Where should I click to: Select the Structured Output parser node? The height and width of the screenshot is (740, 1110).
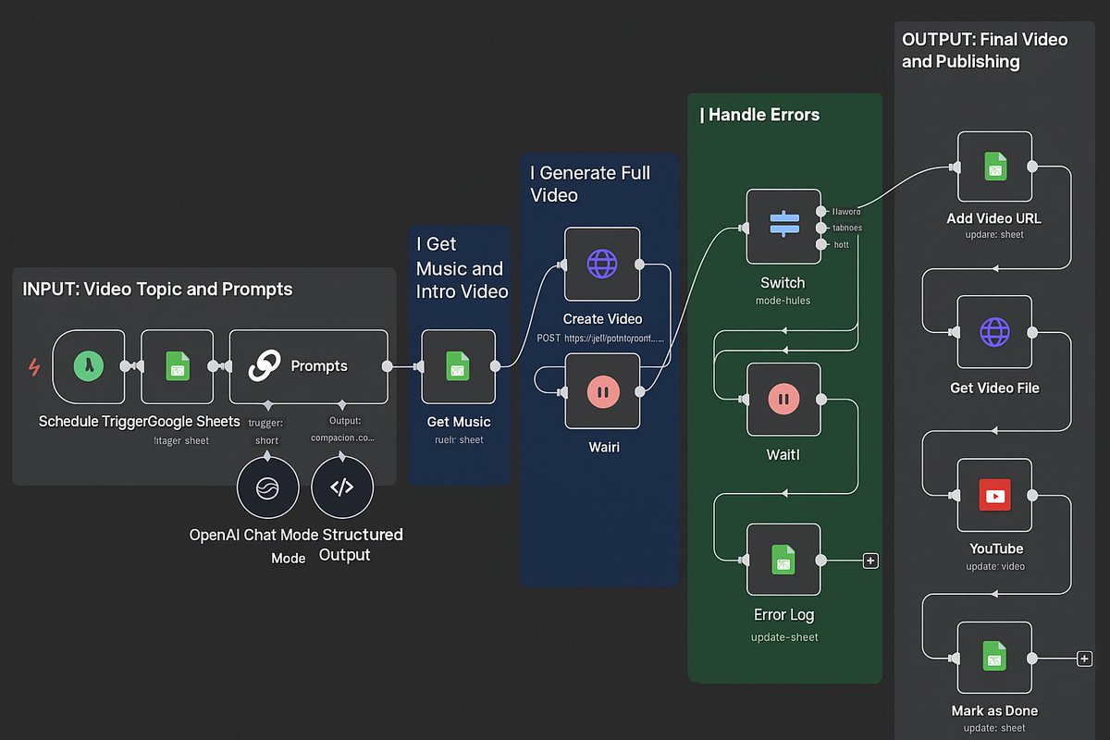[x=342, y=487]
